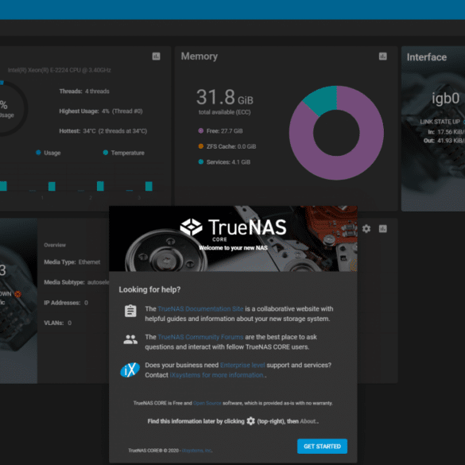The width and height of the screenshot is (465, 465).
Task: Open reports icon on CPU card
Action: pyautogui.click(x=157, y=56)
